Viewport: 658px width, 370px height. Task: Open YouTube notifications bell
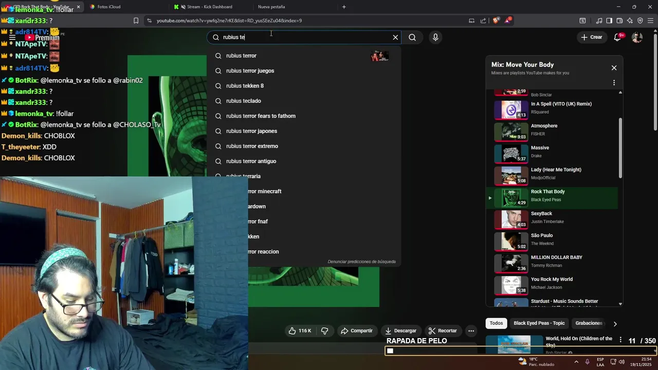[x=618, y=37]
